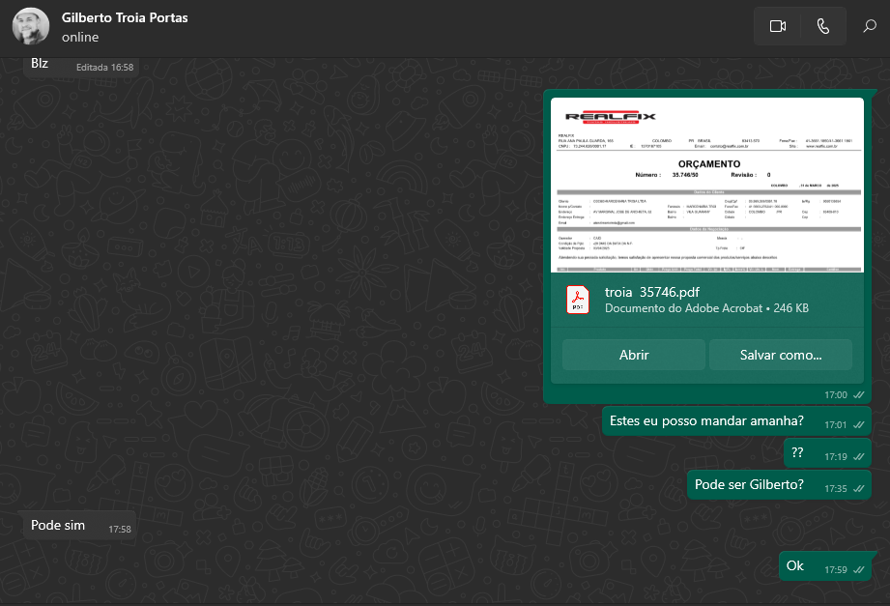Click the 'Blz' message bubble
The width and height of the screenshot is (890, 606).
[40, 65]
